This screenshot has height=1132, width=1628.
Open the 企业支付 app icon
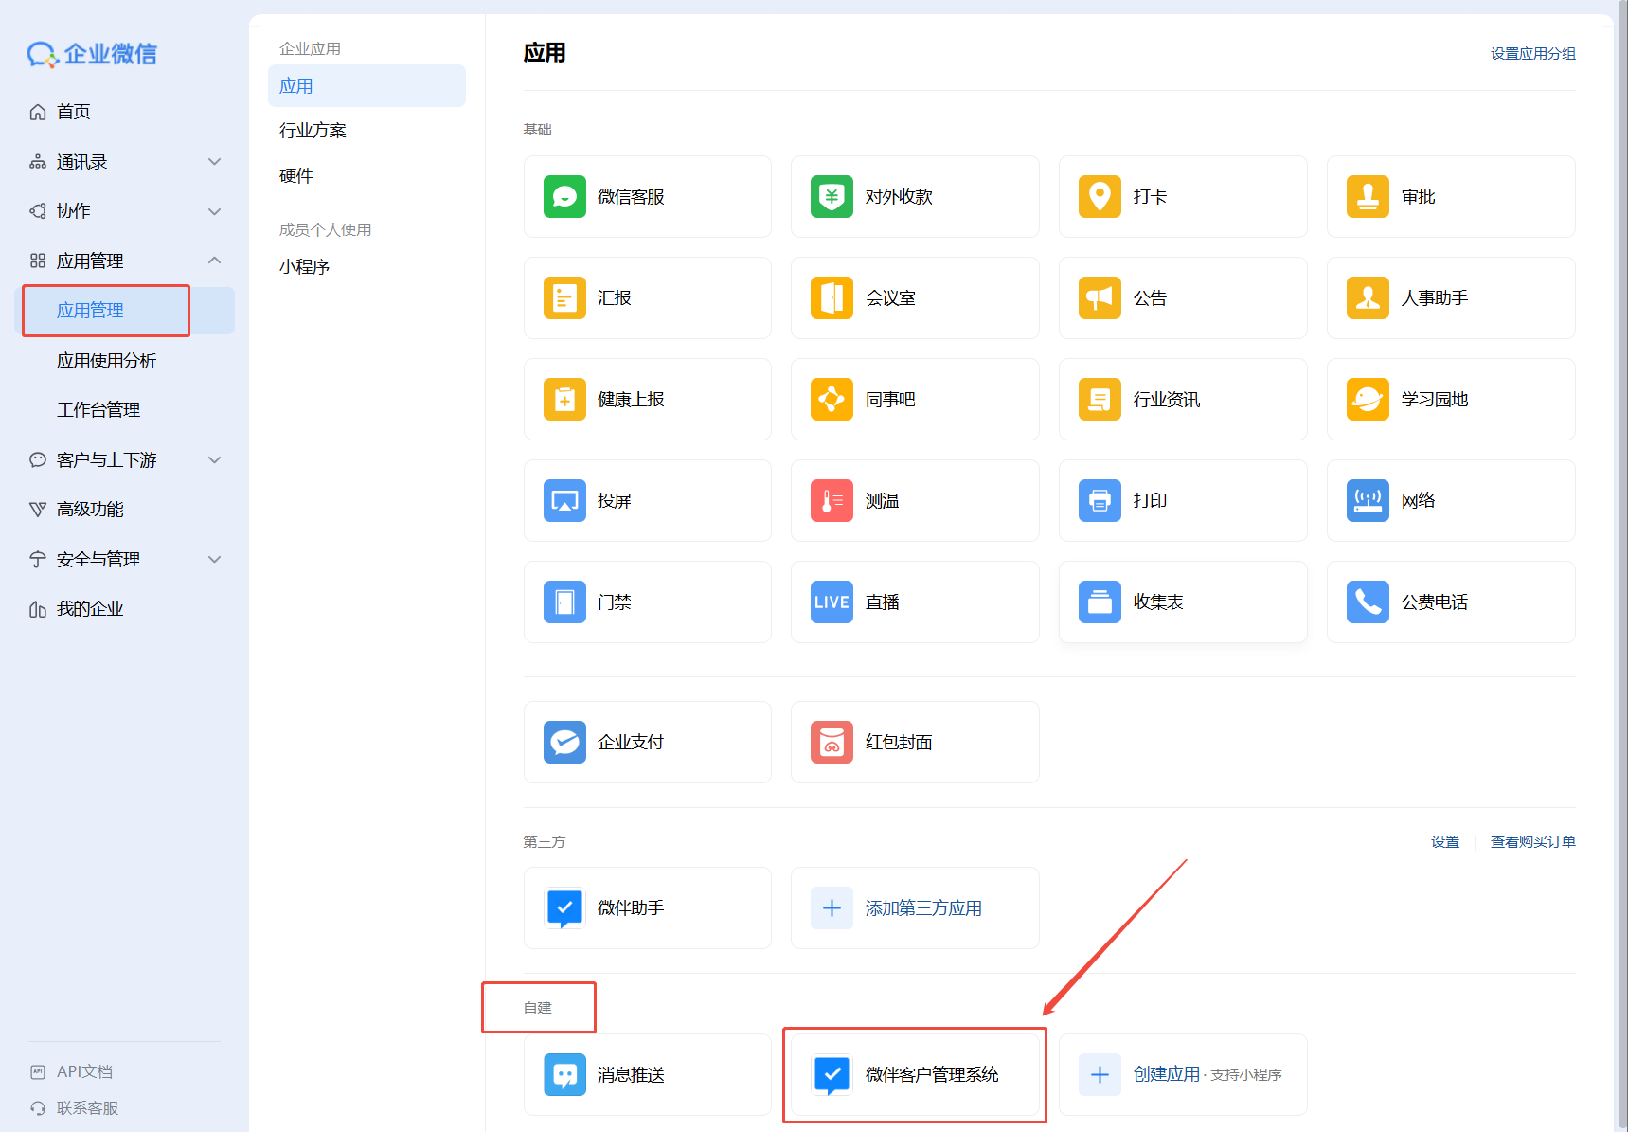(564, 743)
